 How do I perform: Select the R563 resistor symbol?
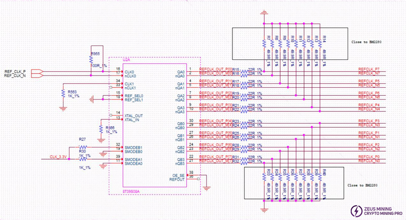coord(62,95)
